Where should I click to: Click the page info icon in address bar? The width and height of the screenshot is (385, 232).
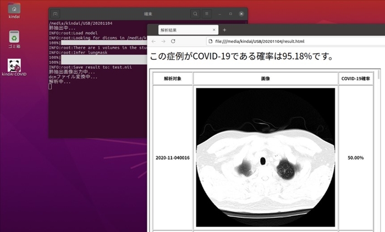pyautogui.click(x=210, y=41)
